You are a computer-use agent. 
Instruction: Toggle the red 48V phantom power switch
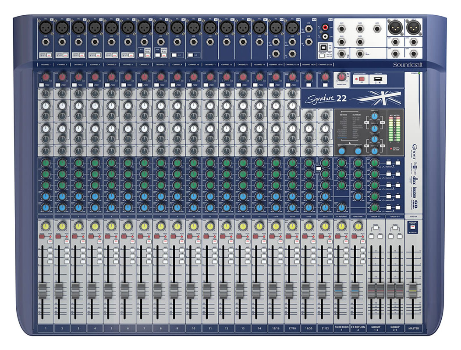pos(362,79)
